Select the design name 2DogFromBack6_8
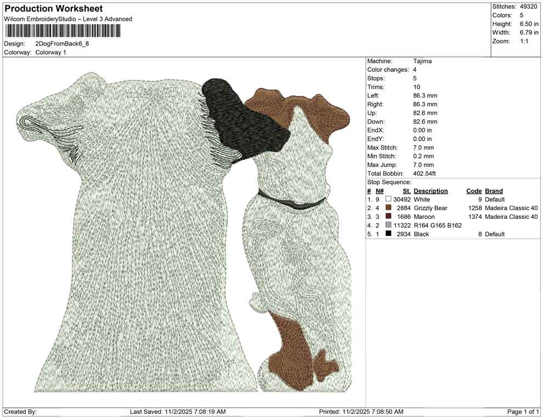The height and width of the screenshot is (417, 543). (x=62, y=44)
